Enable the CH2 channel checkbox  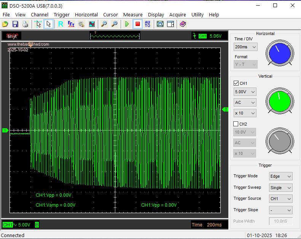(236, 124)
